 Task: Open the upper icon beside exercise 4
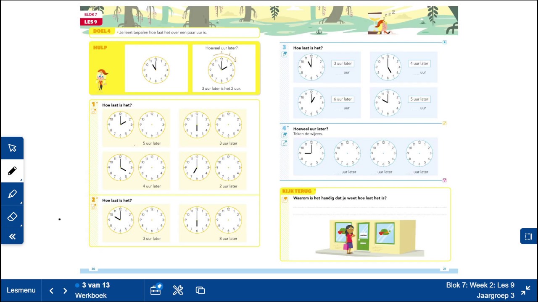pyautogui.click(x=285, y=135)
